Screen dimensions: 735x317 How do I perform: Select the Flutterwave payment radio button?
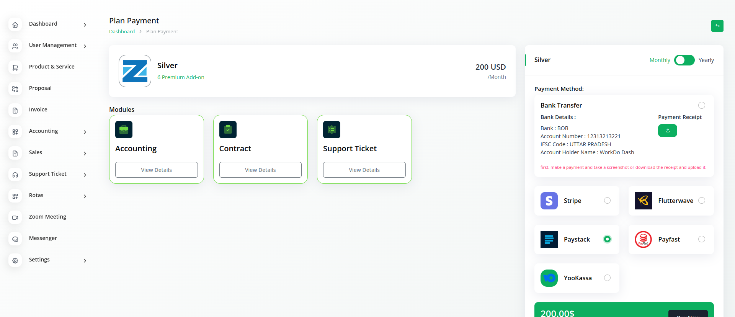tap(701, 201)
